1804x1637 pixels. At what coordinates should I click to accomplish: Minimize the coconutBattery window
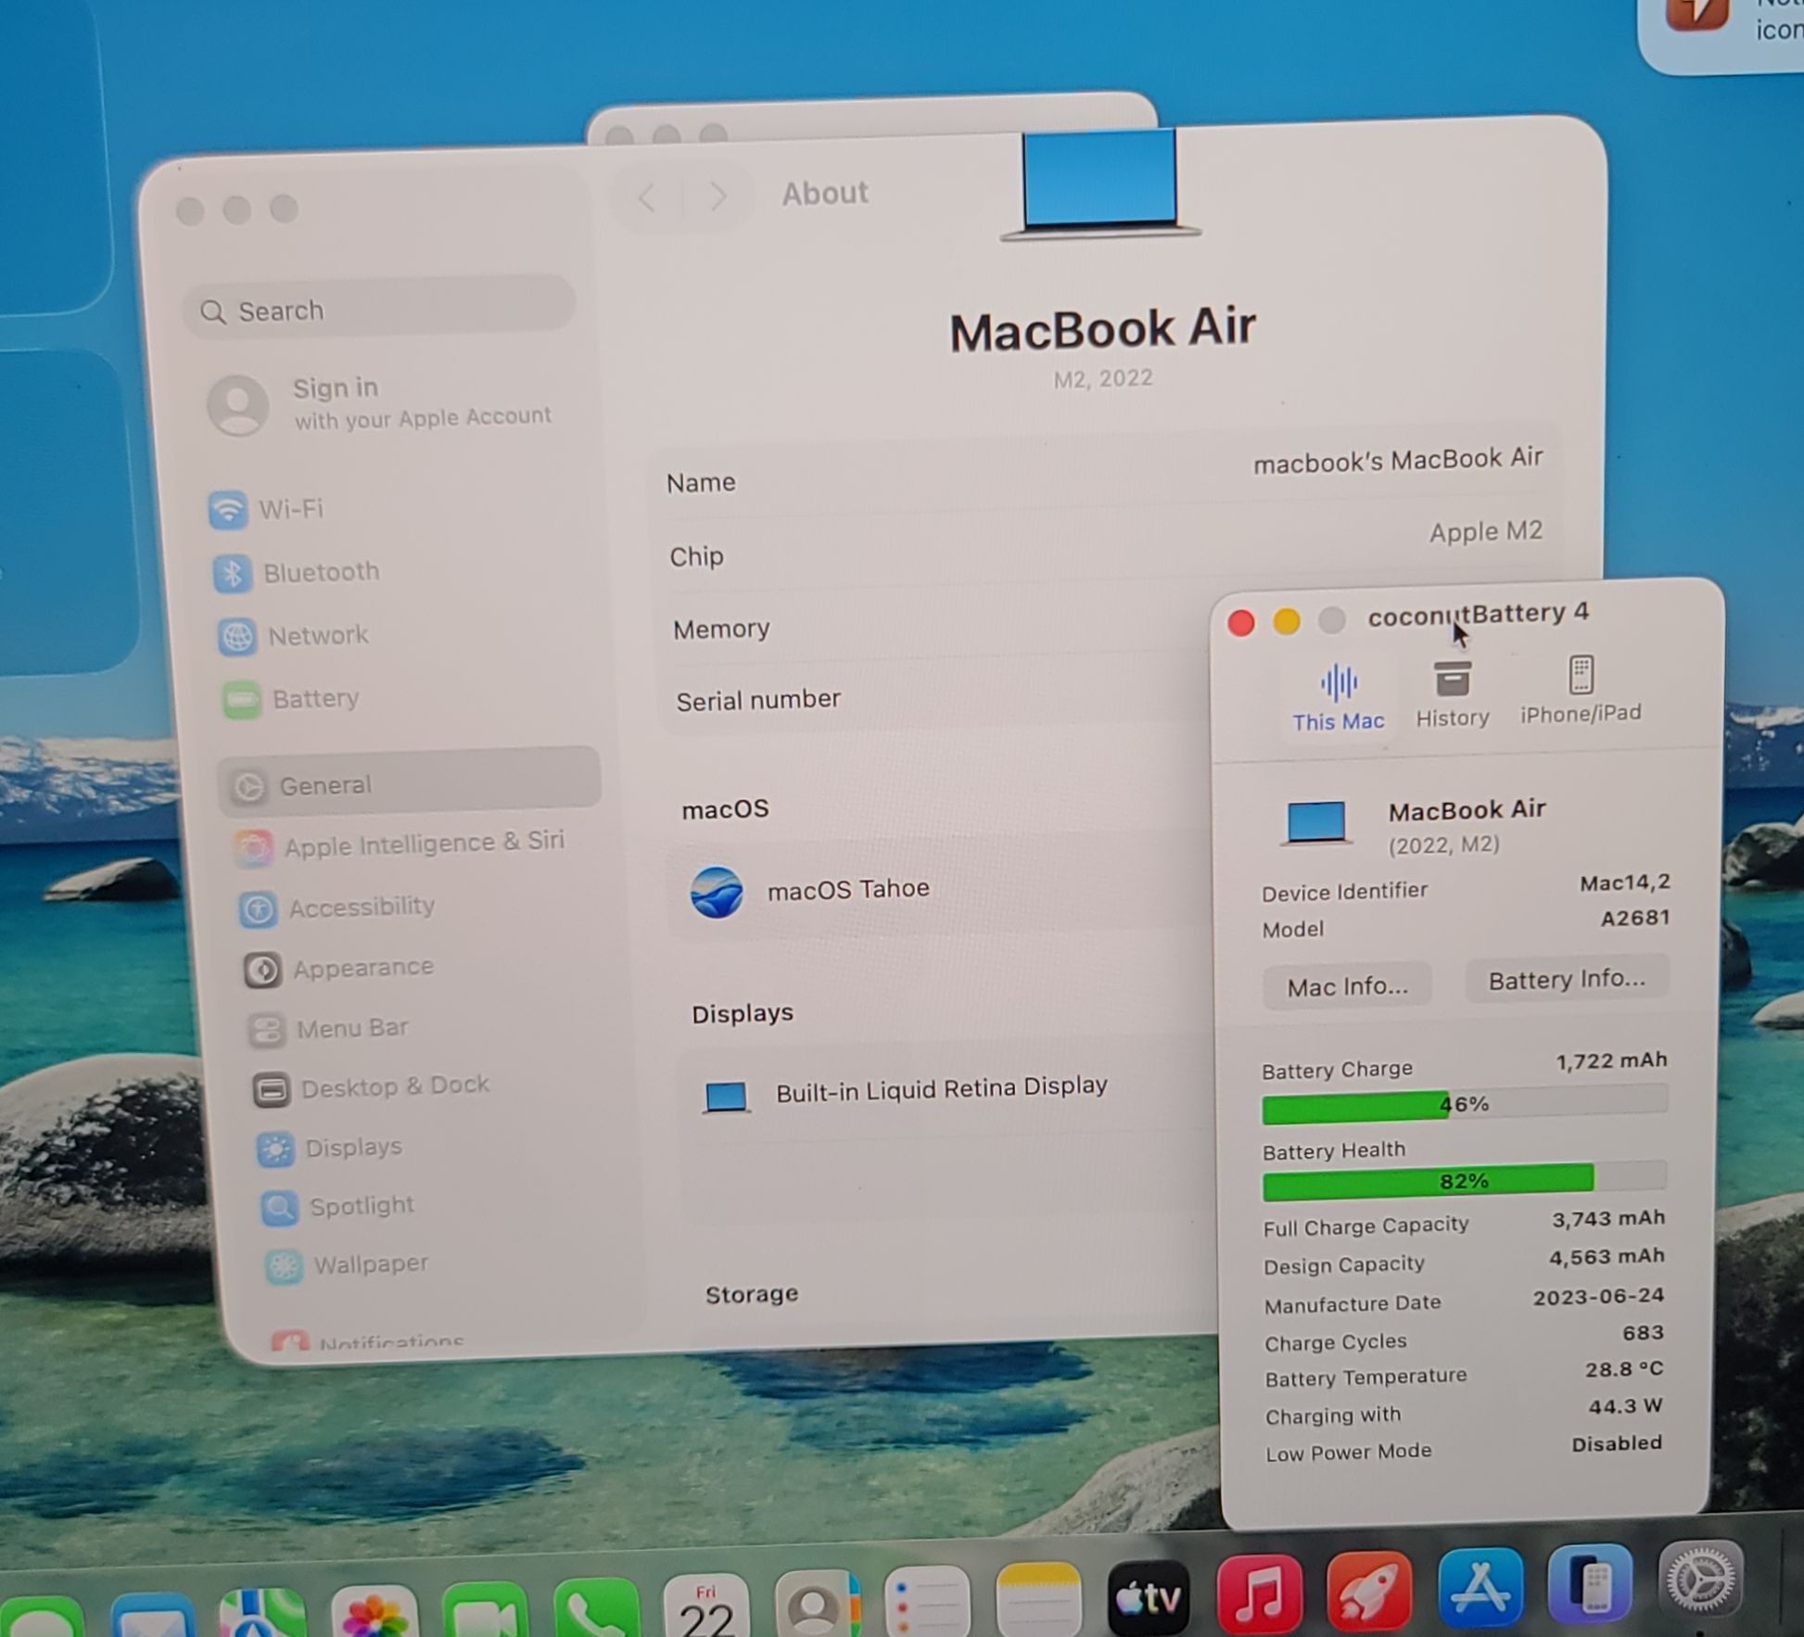pos(1286,621)
